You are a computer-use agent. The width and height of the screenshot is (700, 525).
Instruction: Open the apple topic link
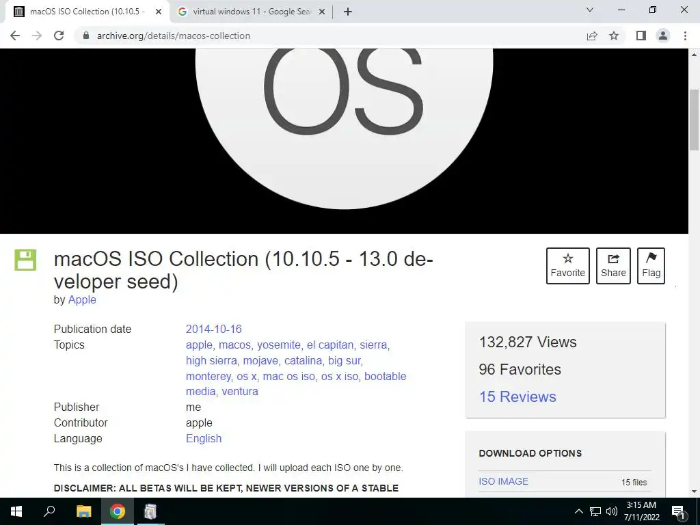[199, 345]
